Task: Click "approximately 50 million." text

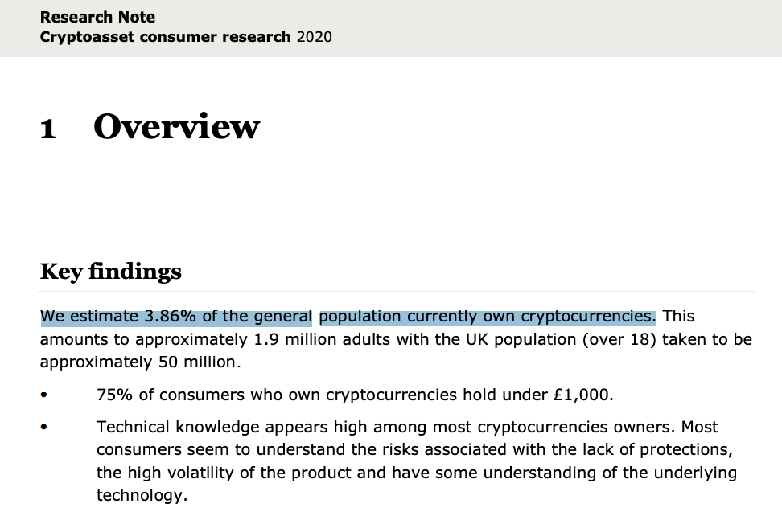Action: click(x=140, y=362)
